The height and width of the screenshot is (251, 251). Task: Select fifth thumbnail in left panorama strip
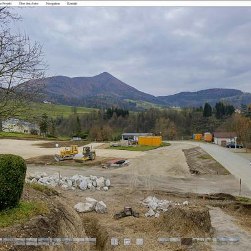click(x=55, y=240)
